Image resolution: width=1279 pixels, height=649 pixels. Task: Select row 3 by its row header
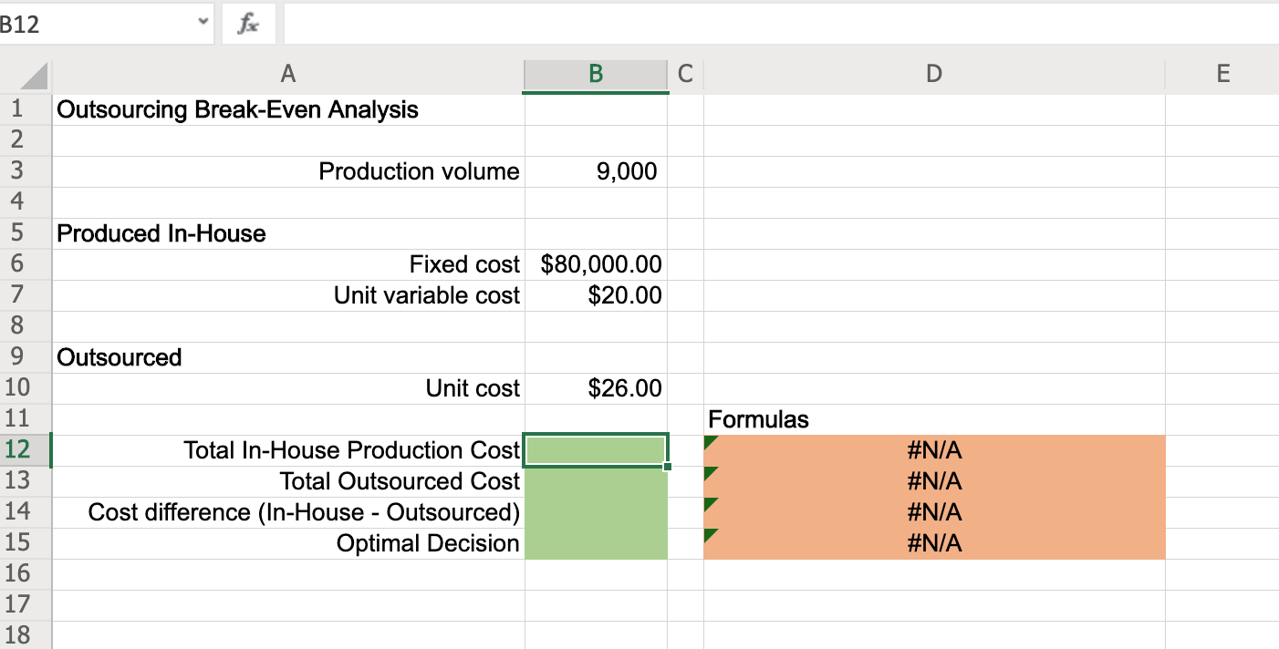[26, 170]
